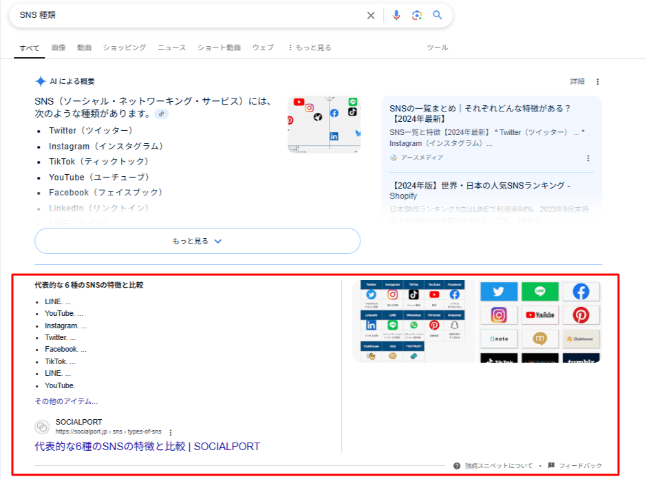
Task: Open three-dot menu on アースメディア source
Action: point(588,158)
